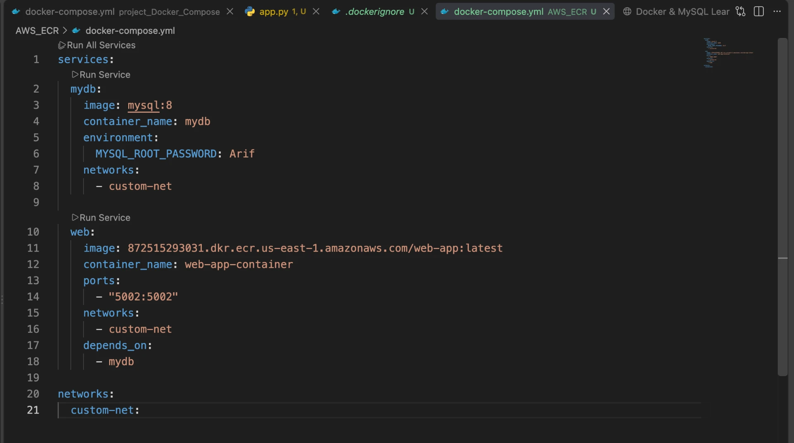Viewport: 794px width, 443px height.
Task: Click the globe icon on the Docker & MySQL tab
Action: (627, 12)
